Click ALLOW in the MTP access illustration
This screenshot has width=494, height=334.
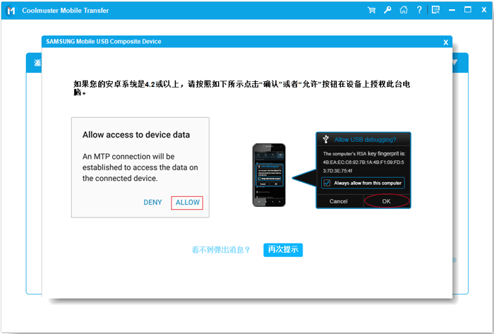[187, 203]
